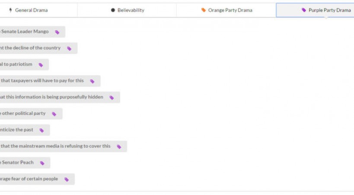
Task: Select the Orange Party Drama tab
Action: [226, 10]
